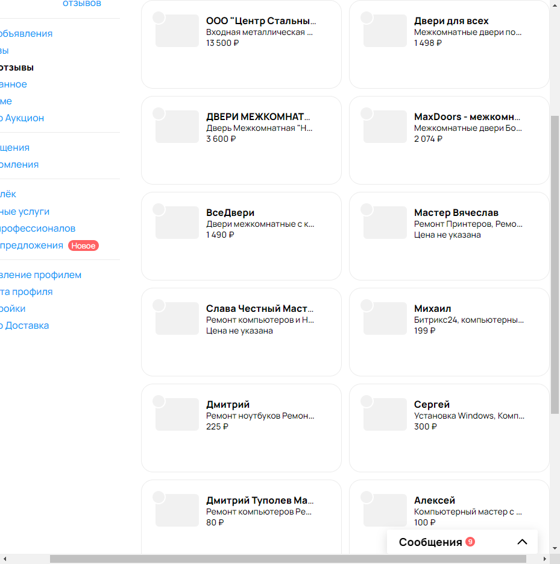Open the анное (Избранное) sidebar link

[13, 84]
